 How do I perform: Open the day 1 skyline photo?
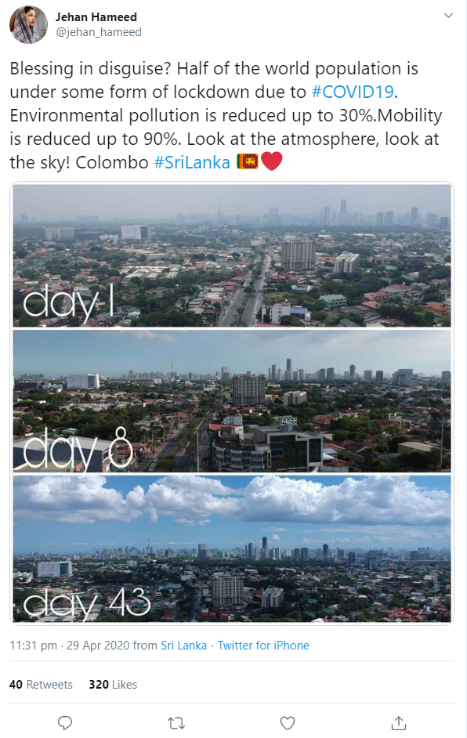pyautogui.click(x=232, y=255)
